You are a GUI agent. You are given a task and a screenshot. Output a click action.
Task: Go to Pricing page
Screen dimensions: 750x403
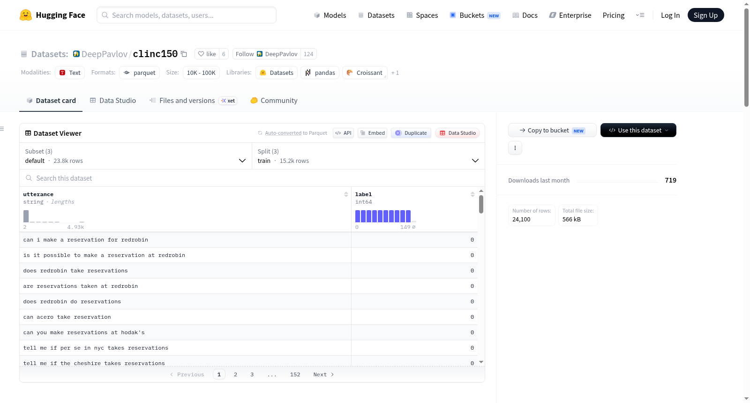pyautogui.click(x=614, y=15)
